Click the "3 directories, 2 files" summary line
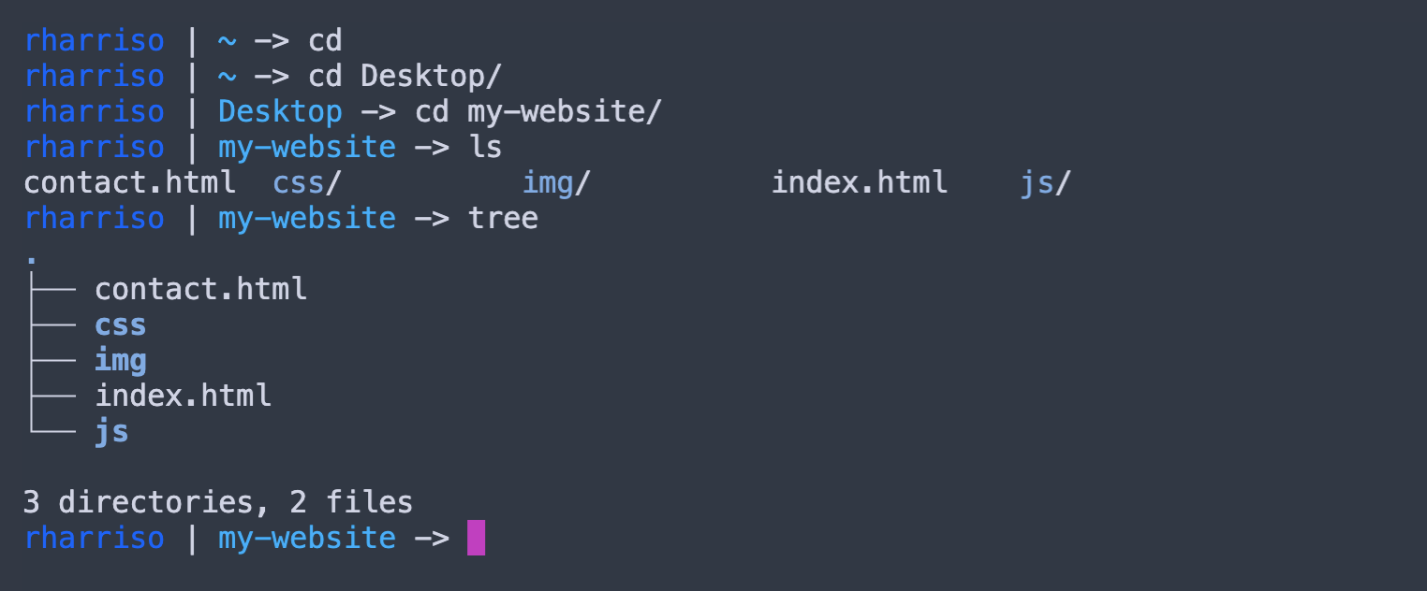Image resolution: width=1427 pixels, height=591 pixels. pyautogui.click(x=218, y=503)
